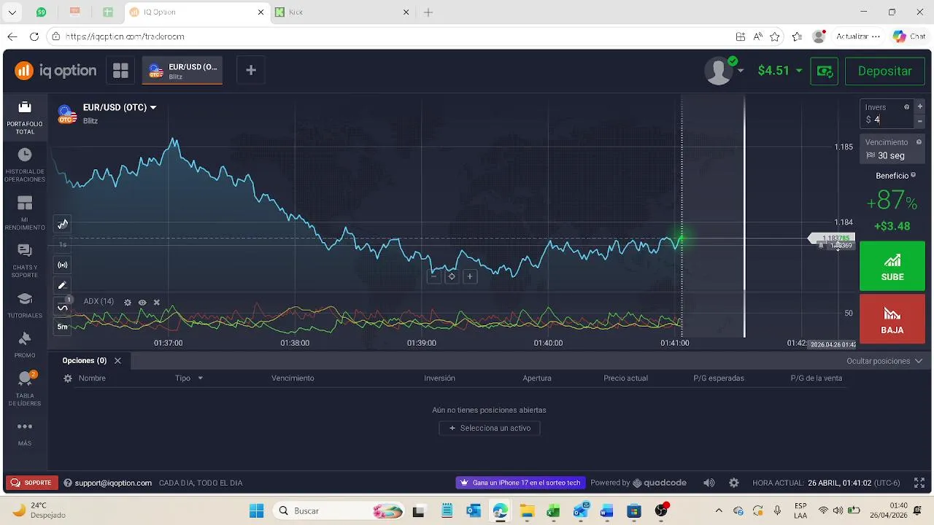
Task: Open Tabla de Líderes
Action: (25, 389)
